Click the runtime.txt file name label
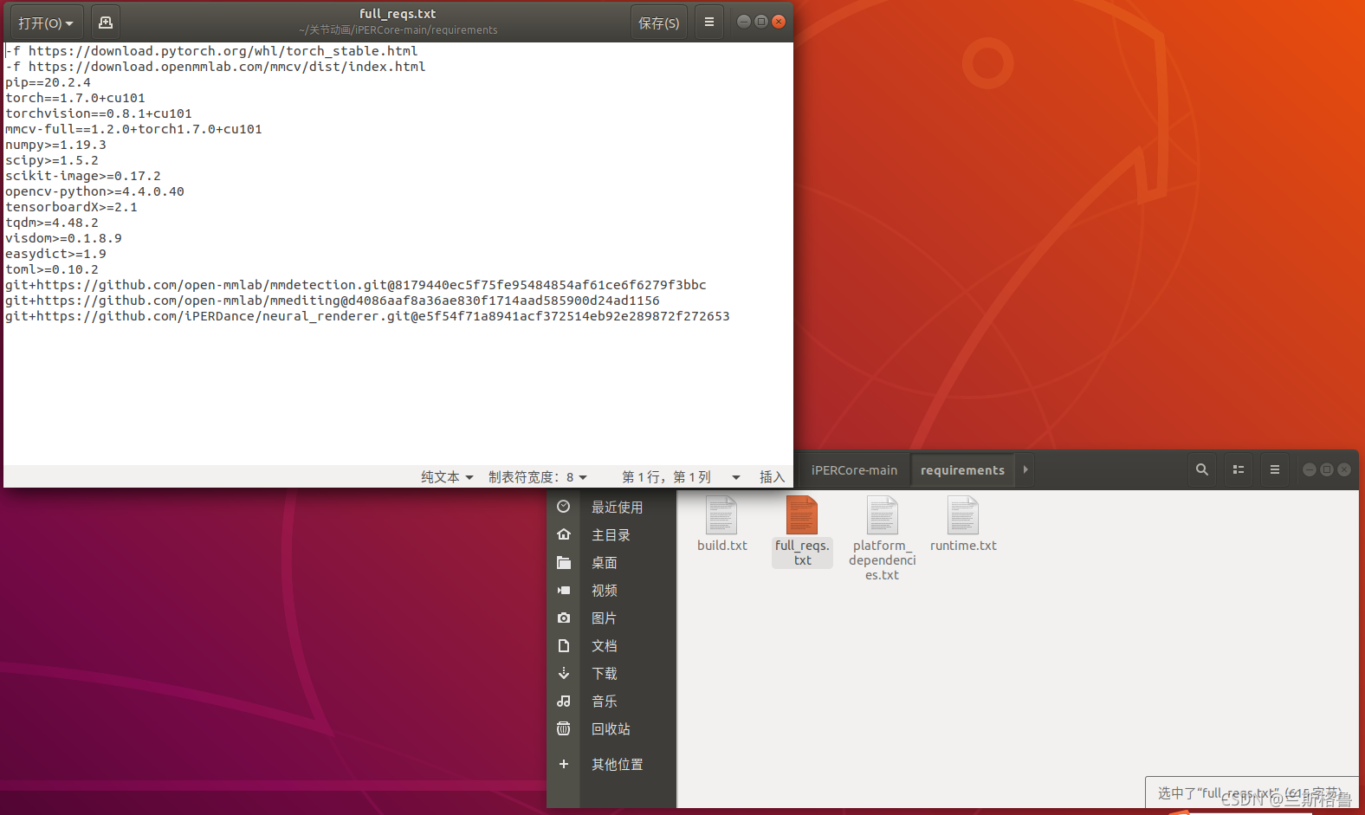 point(963,546)
